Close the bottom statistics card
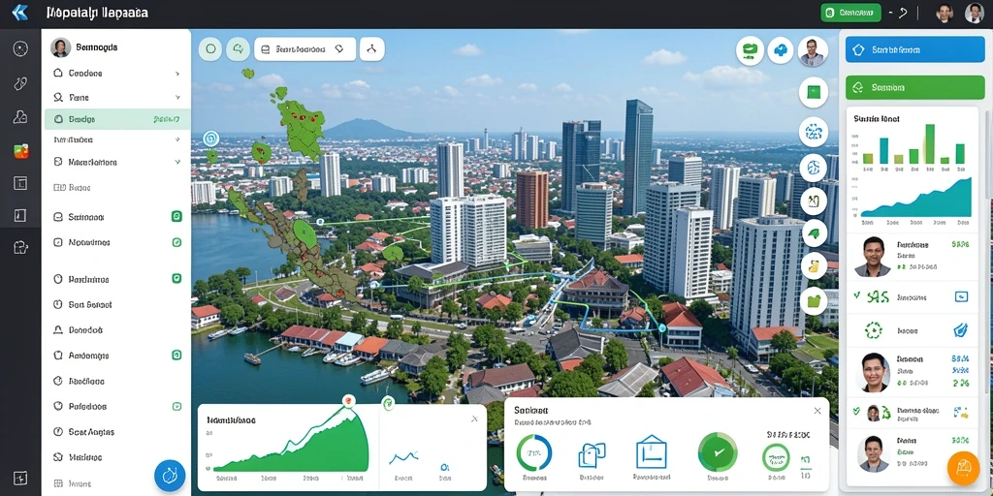 [817, 411]
